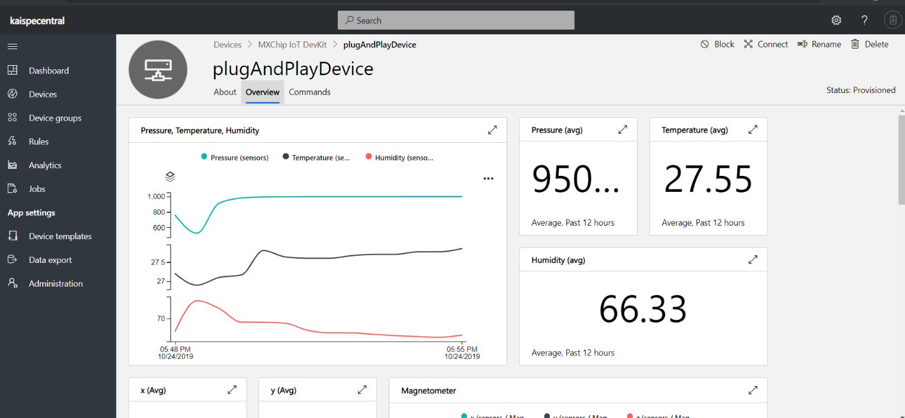Expand the Humidity (avg) tile to full view
The width and height of the screenshot is (905, 418).
753,259
